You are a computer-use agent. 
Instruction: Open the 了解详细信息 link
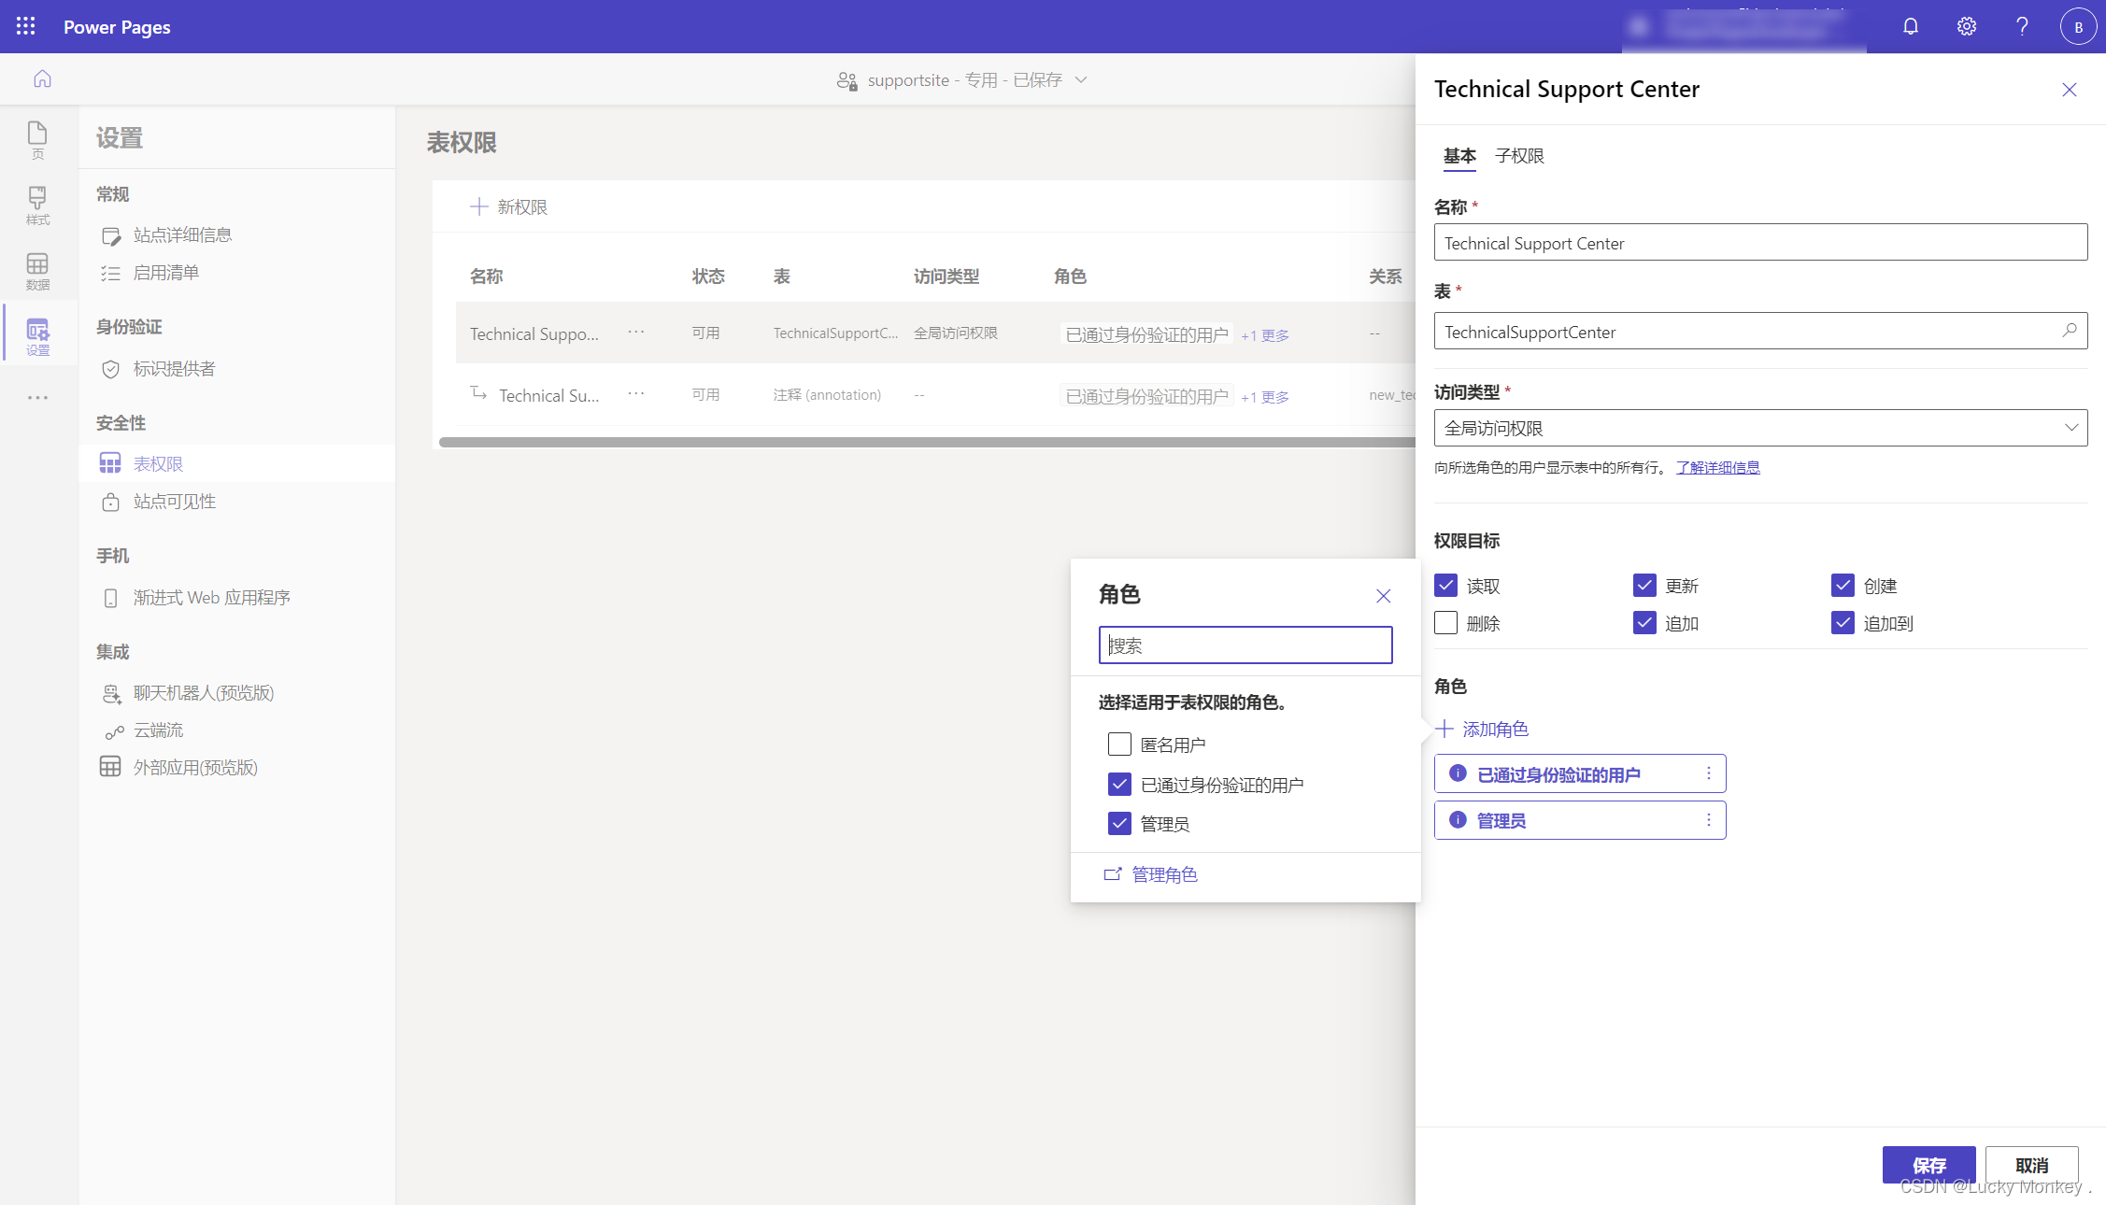tap(1717, 468)
